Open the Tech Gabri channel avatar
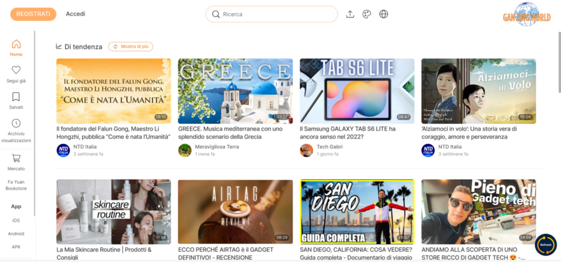This screenshot has height=262, width=561. click(306, 150)
